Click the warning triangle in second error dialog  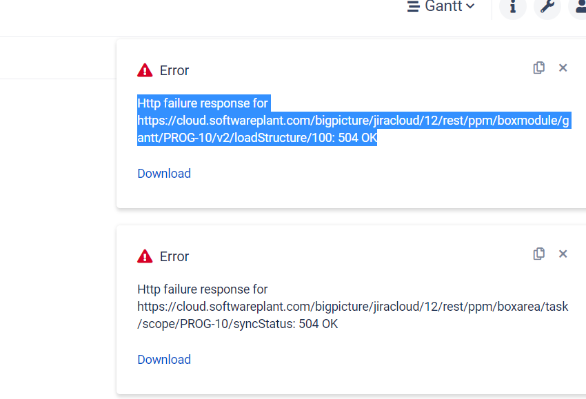tap(144, 255)
